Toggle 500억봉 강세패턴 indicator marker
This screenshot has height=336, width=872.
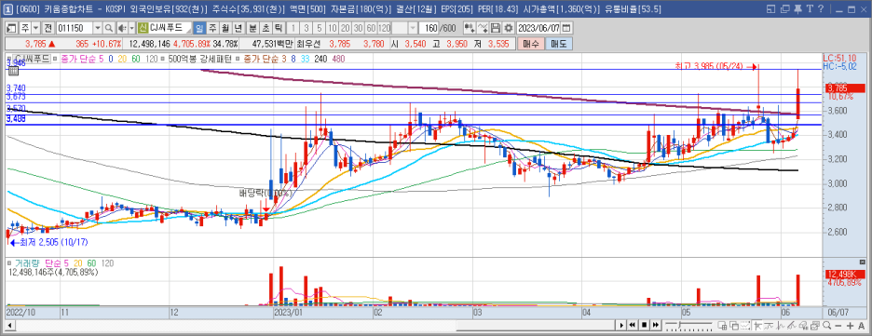click(162, 59)
